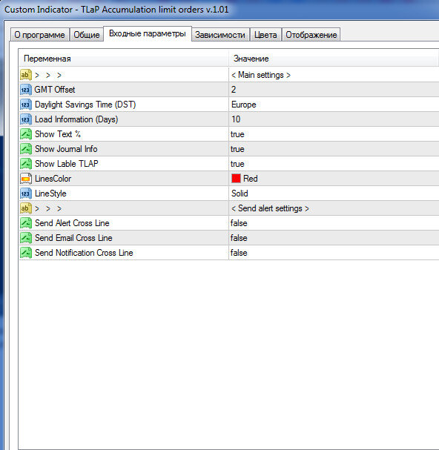The height and width of the screenshot is (450, 439).
Task: Click the integer icon next to GMT Offset
Action: (25, 90)
